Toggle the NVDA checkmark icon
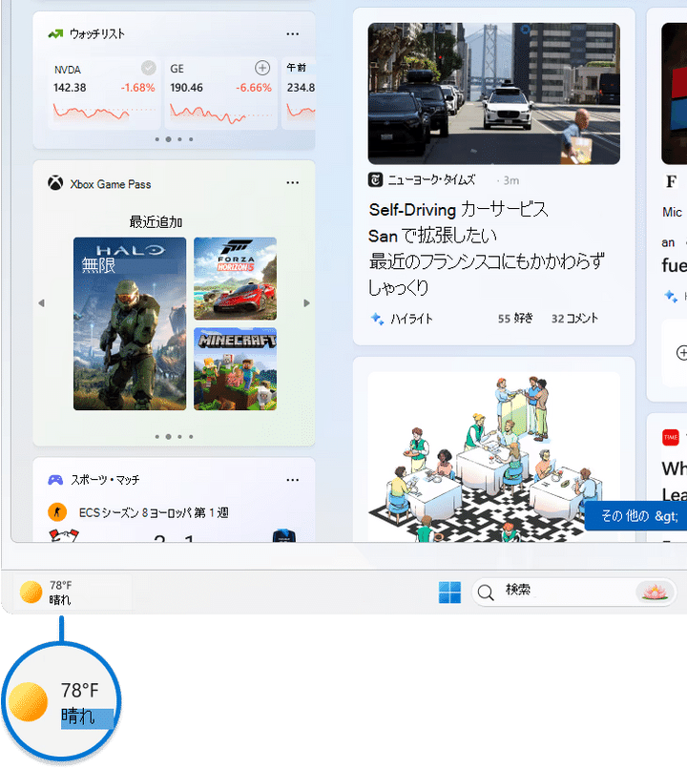 149,68
